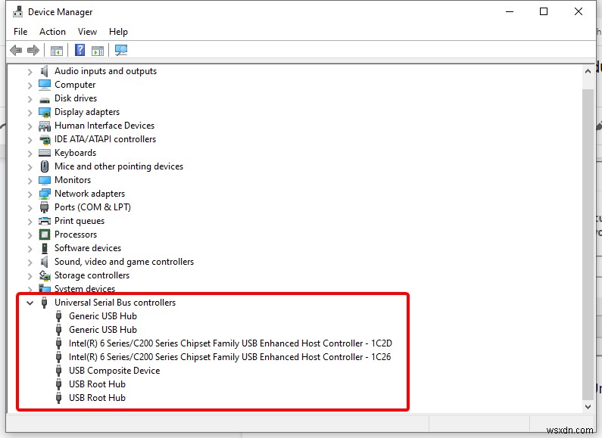The height and width of the screenshot is (438, 602).
Task: Open the Help toolbar icon
Action: tap(80, 50)
